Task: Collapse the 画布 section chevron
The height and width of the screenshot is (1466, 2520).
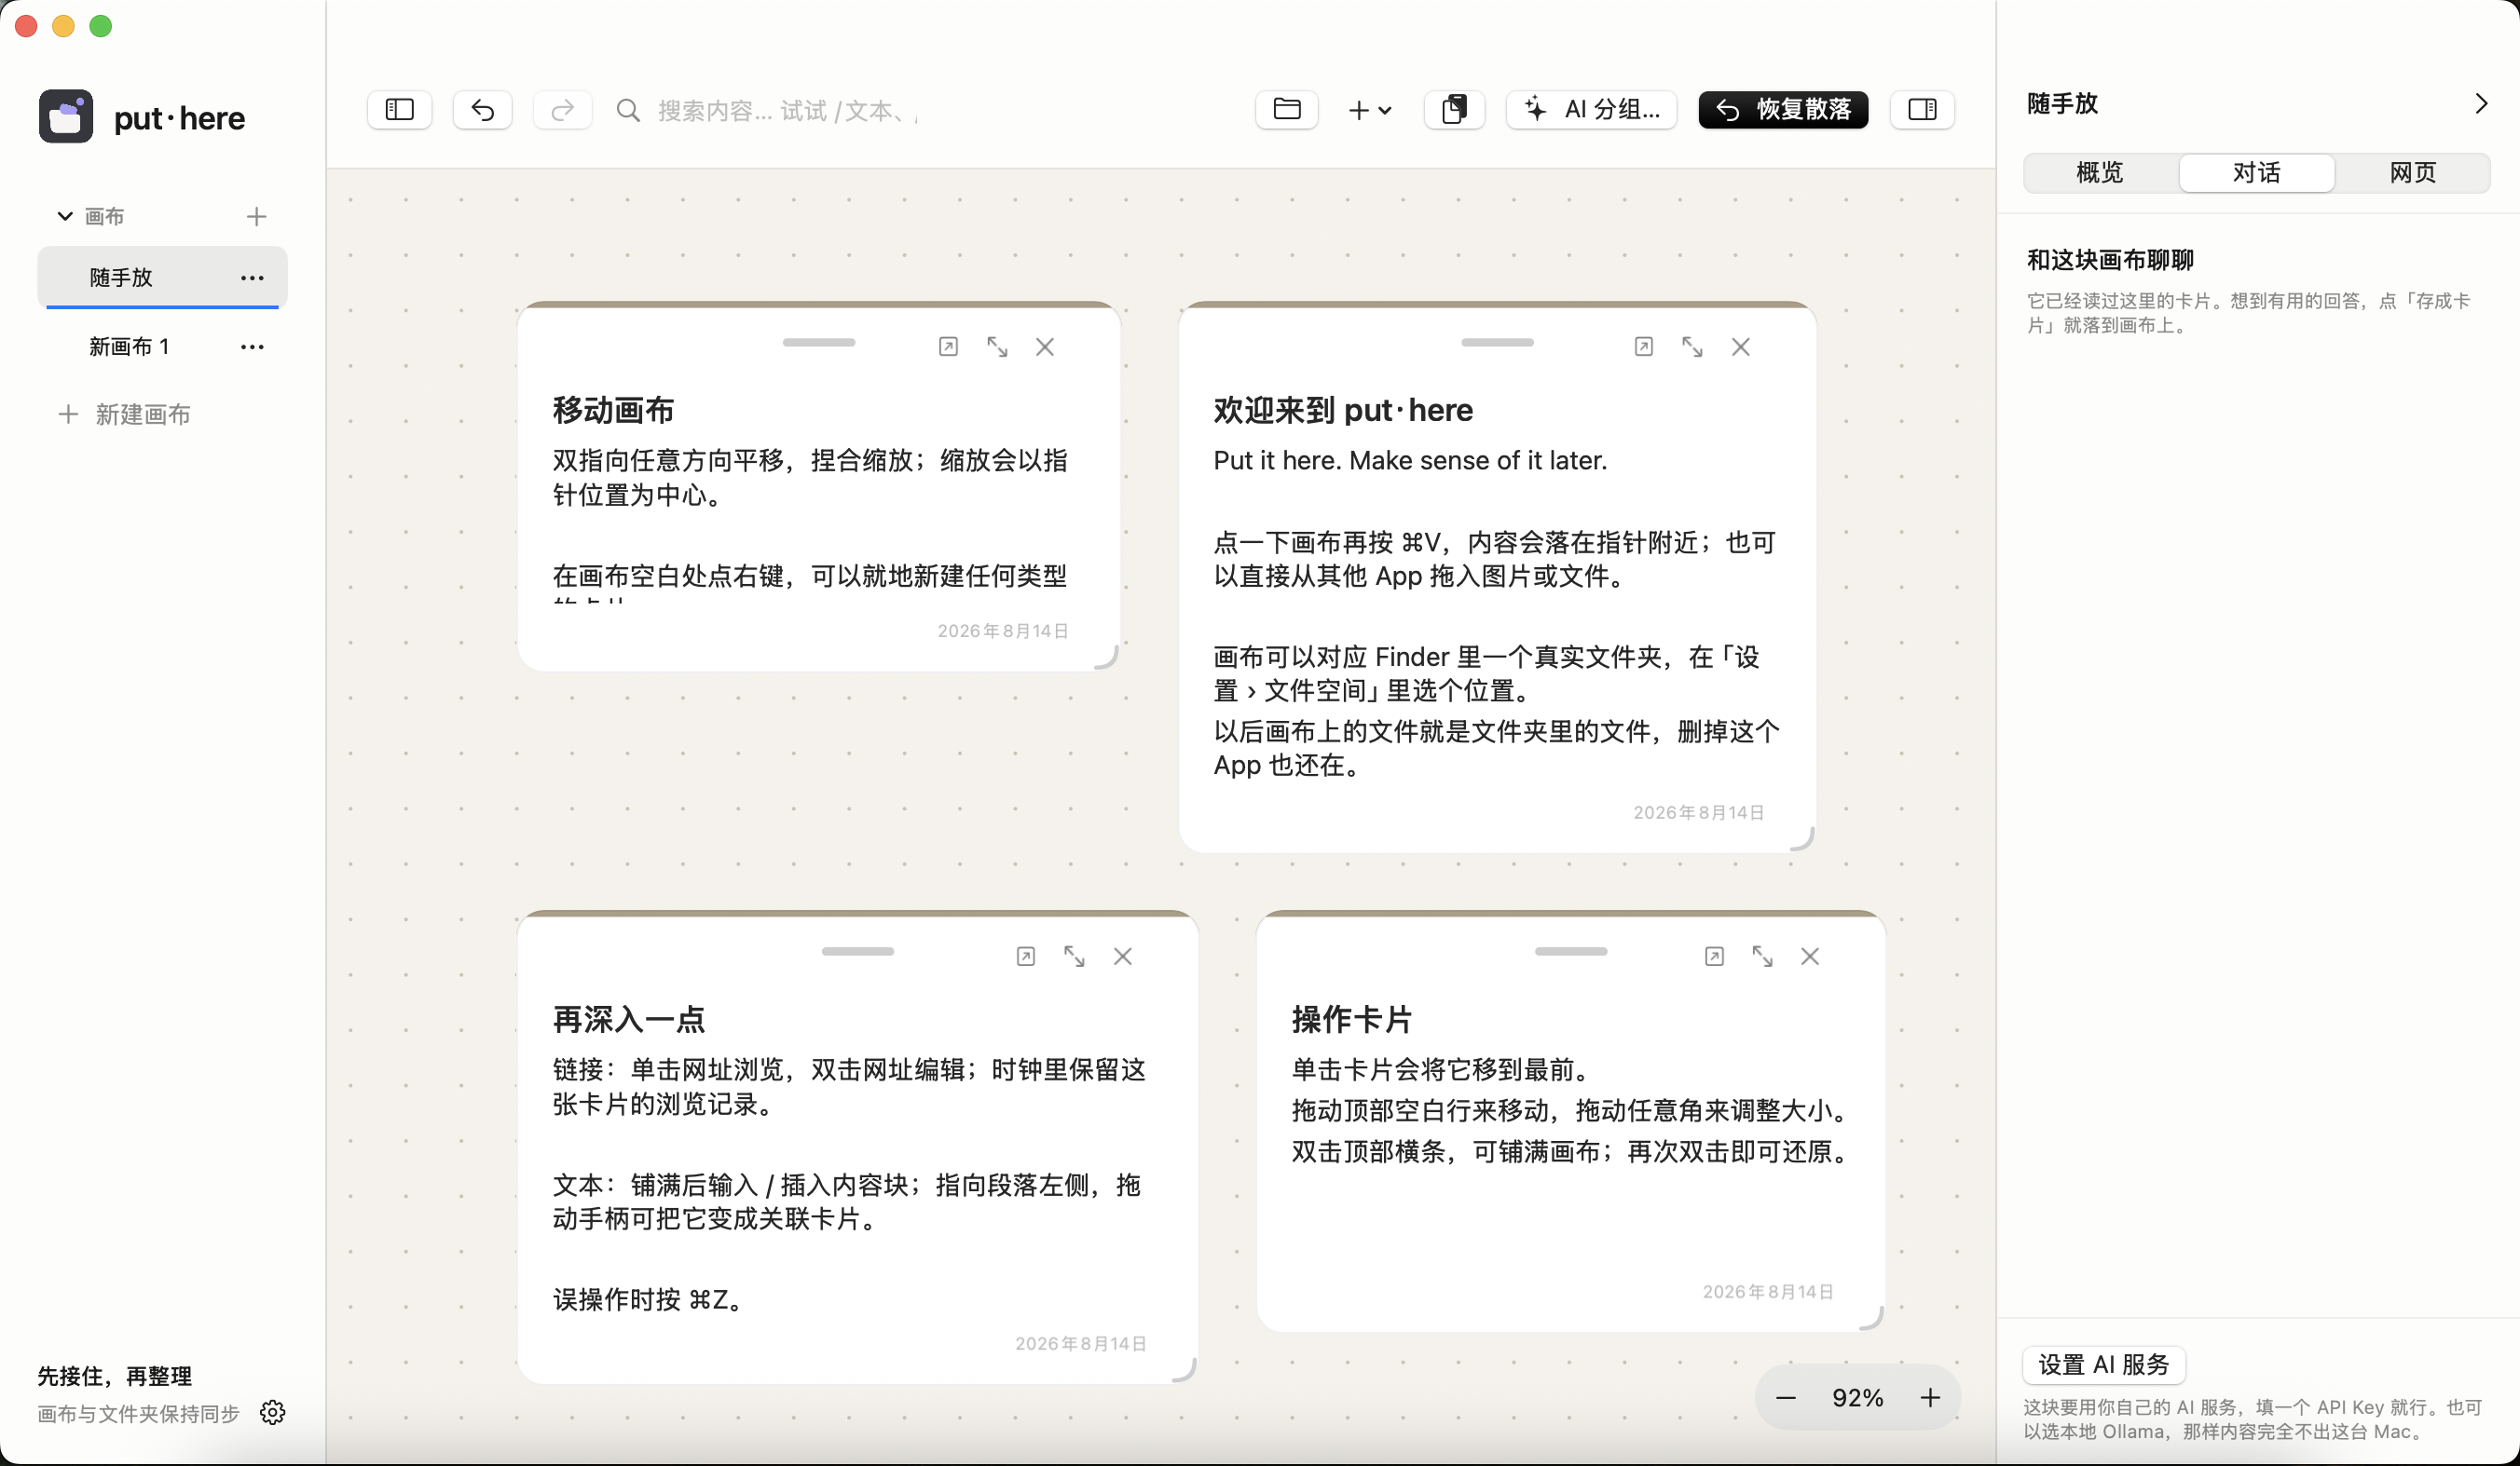Action: coord(65,216)
